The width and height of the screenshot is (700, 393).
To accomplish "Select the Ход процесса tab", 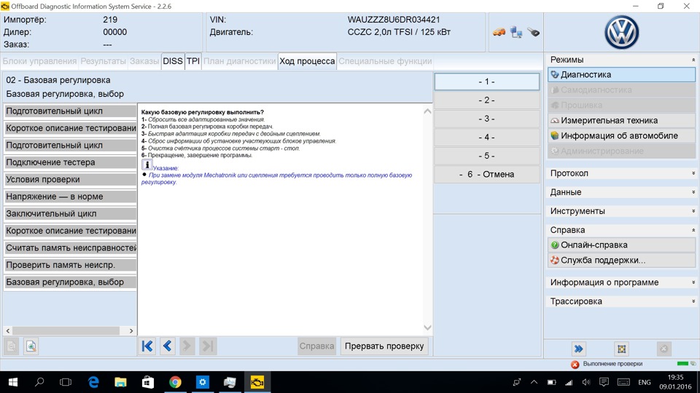I will (x=307, y=61).
